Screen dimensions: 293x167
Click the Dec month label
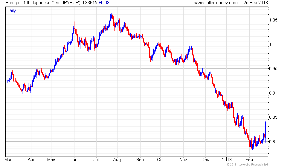pos(205,160)
